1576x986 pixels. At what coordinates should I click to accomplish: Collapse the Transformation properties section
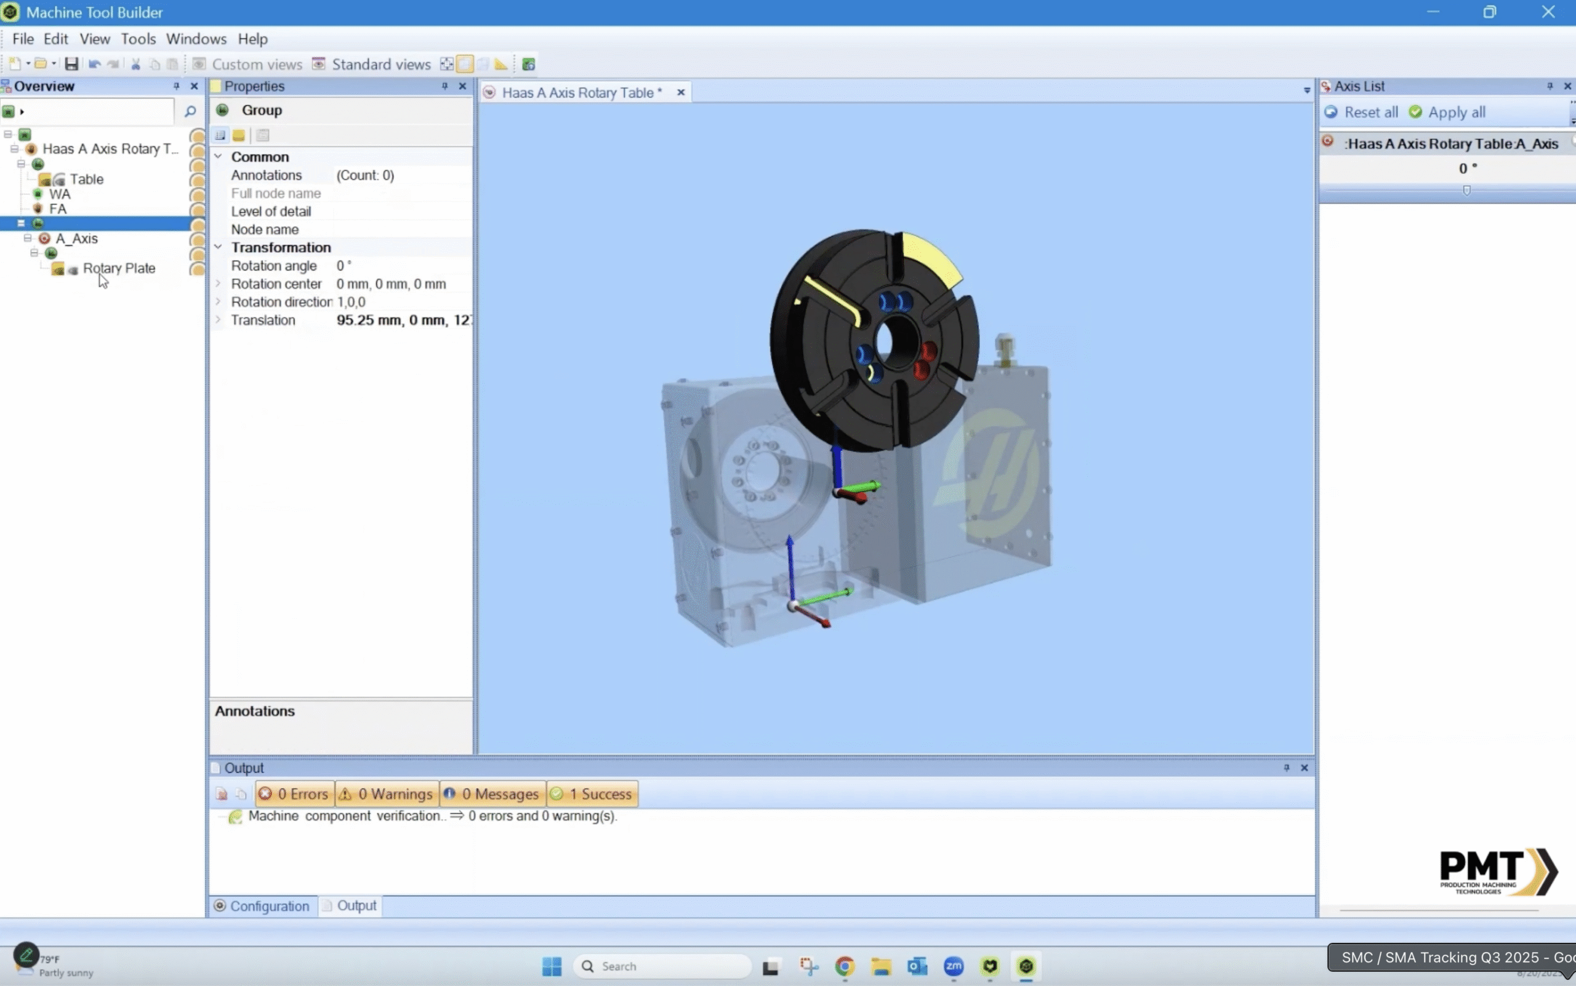tap(218, 247)
